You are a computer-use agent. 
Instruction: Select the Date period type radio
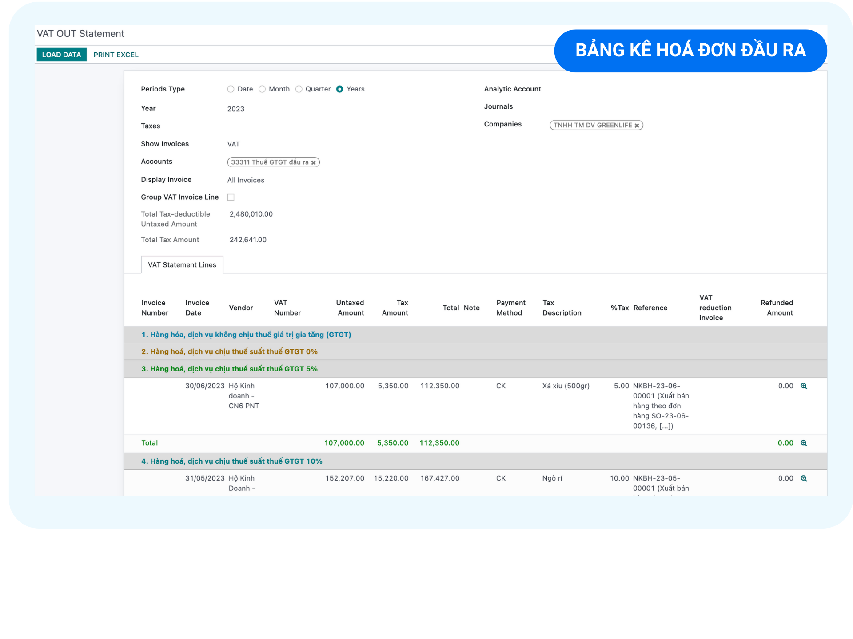click(231, 89)
